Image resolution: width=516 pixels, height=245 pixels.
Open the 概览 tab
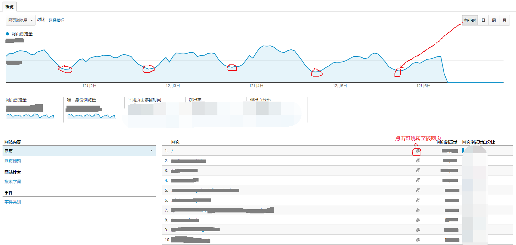[10, 7]
